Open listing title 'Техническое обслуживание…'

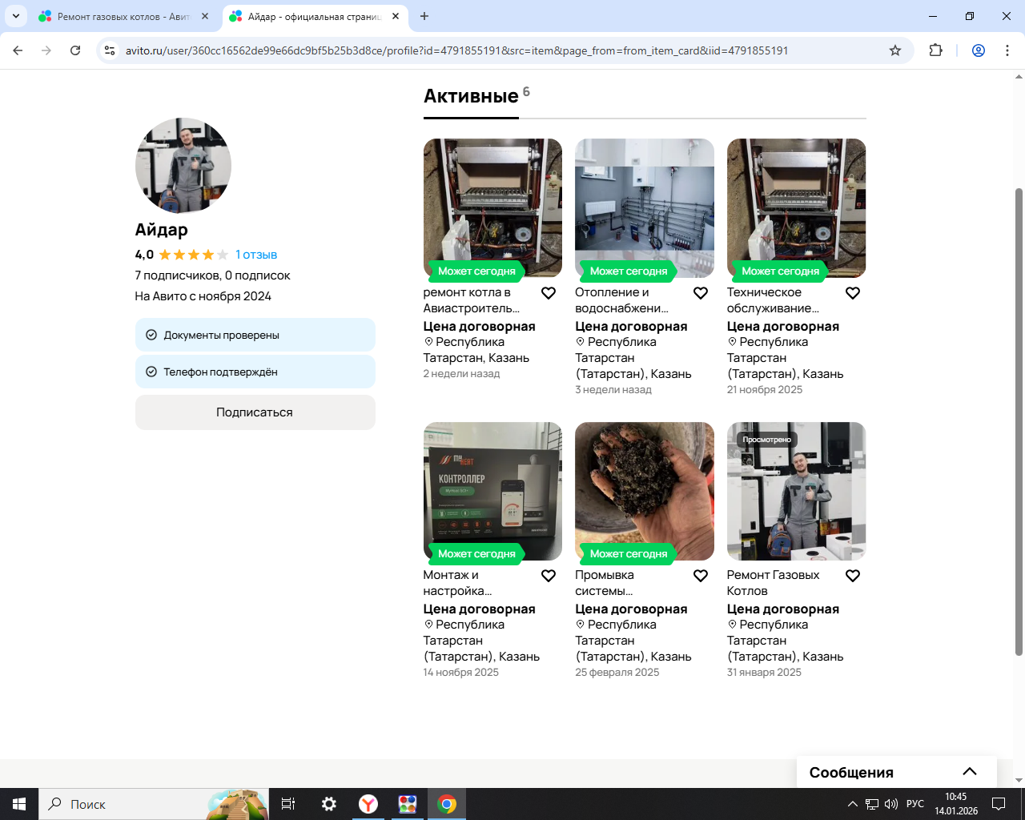click(x=774, y=300)
